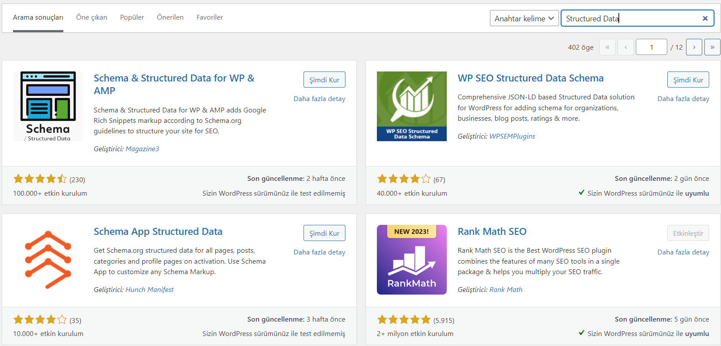Click Son güncellenme: 5 gün önce text
The image size is (721, 346).
pos(662,319)
